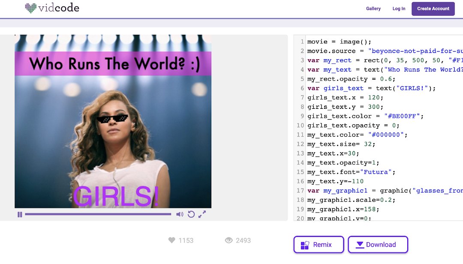Select the Log In menu item
Image resolution: width=463 pixels, height=264 pixels.
[399, 9]
